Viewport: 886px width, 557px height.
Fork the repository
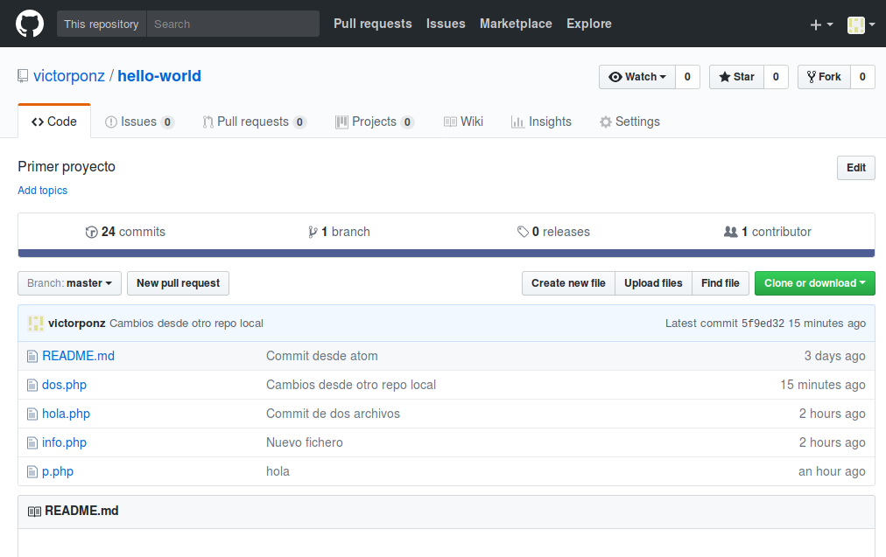[x=824, y=76]
